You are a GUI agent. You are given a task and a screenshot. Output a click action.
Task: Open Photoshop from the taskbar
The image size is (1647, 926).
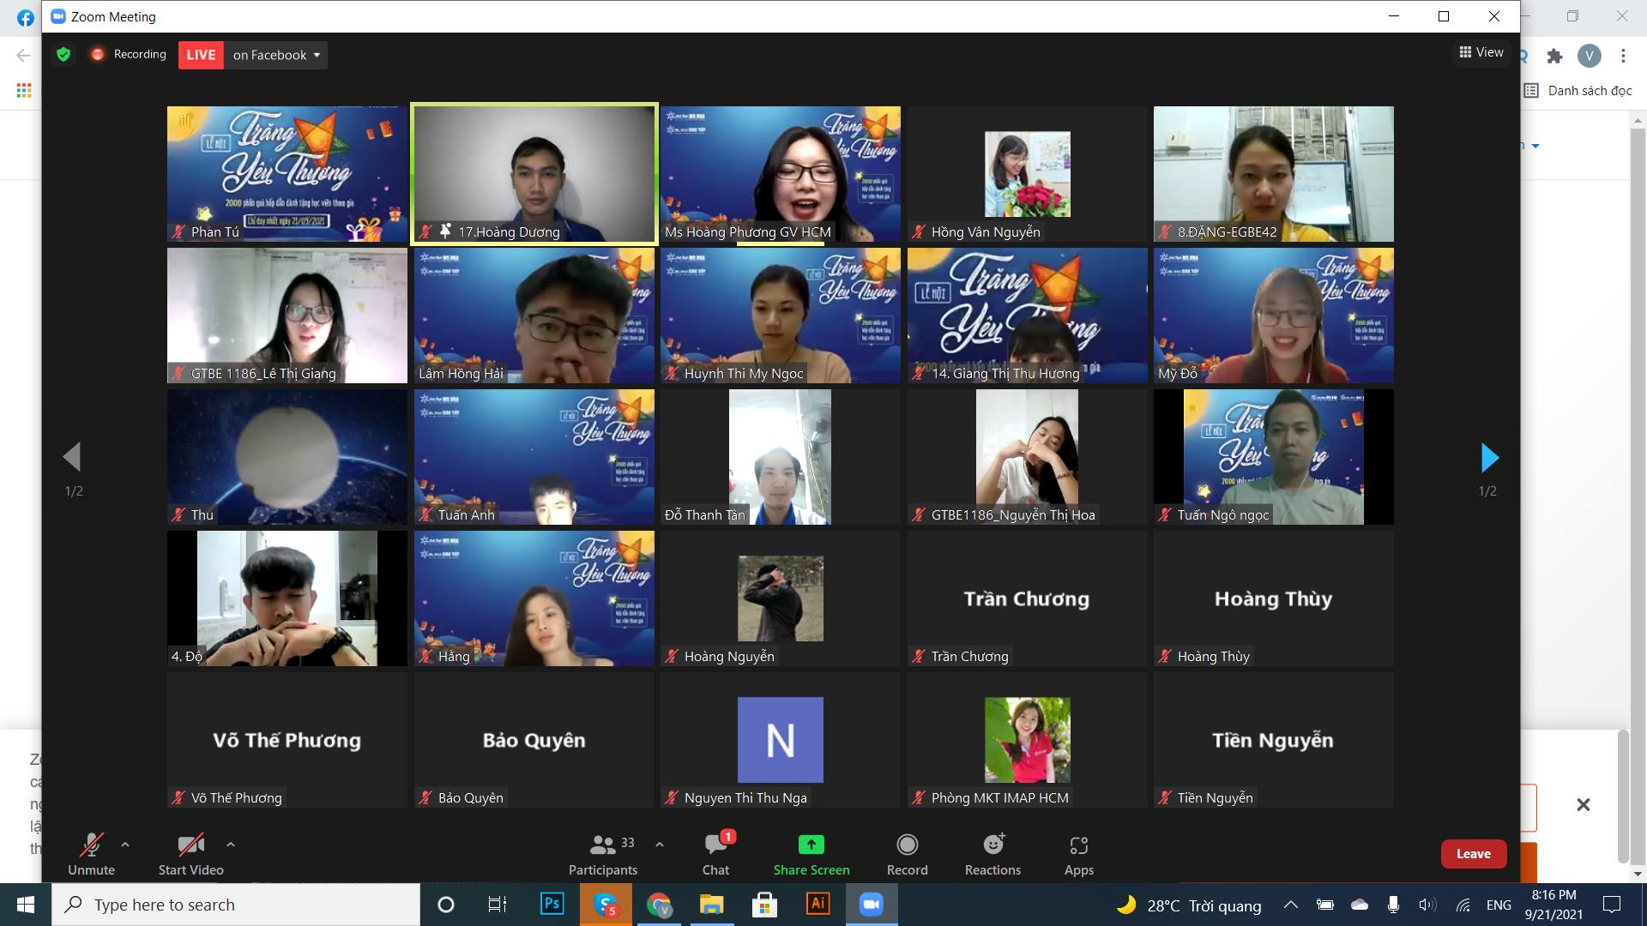pyautogui.click(x=552, y=905)
